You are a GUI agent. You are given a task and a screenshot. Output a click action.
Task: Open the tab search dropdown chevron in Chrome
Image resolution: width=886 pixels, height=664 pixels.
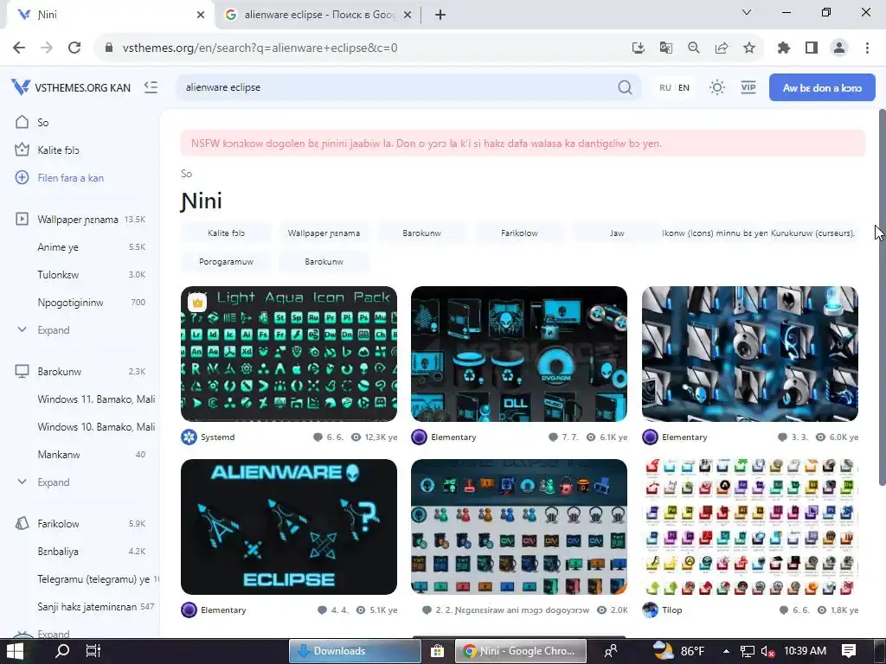[747, 12]
